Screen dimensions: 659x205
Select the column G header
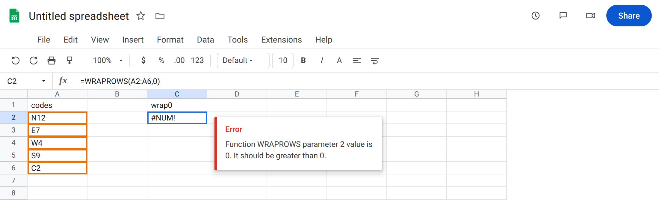(x=417, y=94)
